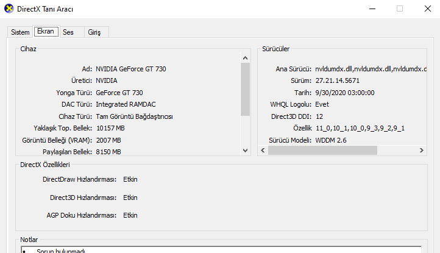Click the Yaklaşık Top. Bellek label
This screenshot has width=440, height=253.
click(63, 128)
